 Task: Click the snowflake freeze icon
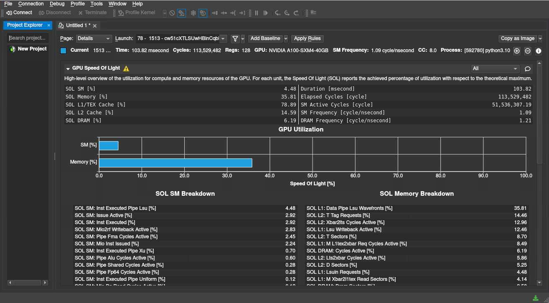193,13
